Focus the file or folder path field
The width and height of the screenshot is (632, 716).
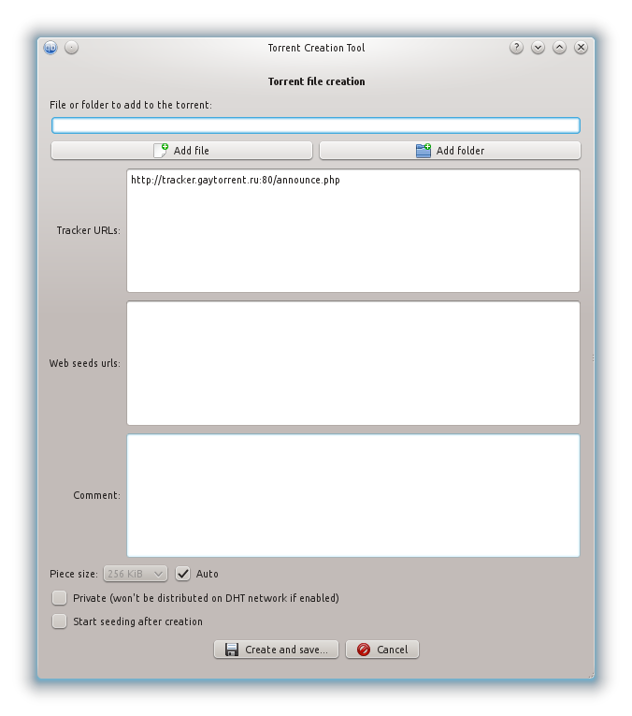click(315, 125)
